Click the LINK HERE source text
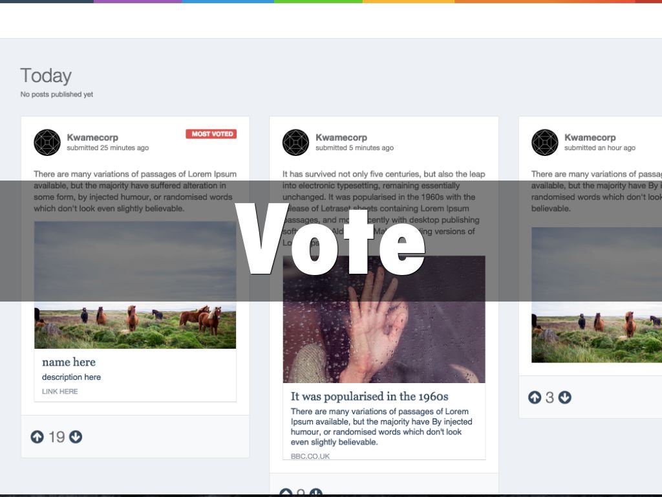Viewport: 662px width, 497px height. [x=60, y=392]
